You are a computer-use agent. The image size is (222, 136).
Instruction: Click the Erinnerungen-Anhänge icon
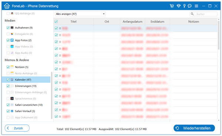12,92
